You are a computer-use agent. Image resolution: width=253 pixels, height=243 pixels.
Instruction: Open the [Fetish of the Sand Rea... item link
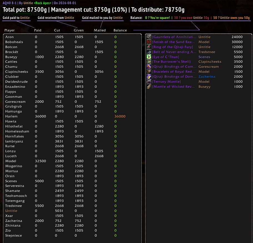(x=174, y=42)
